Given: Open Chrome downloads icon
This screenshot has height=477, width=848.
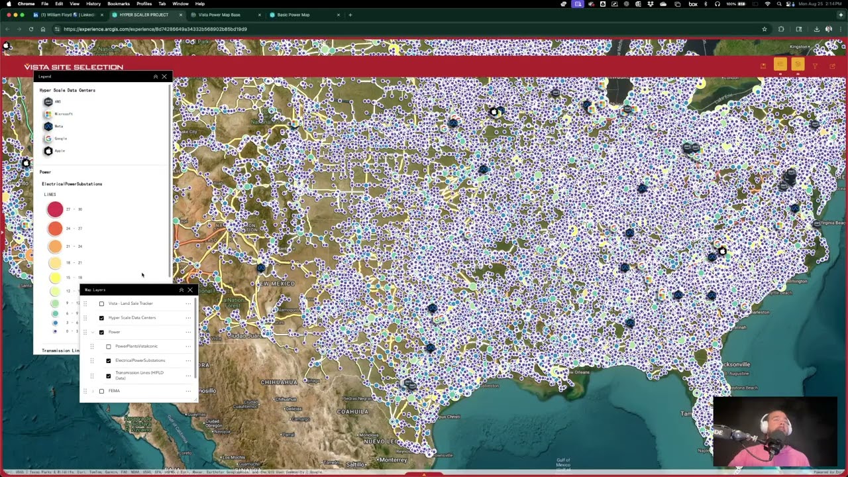Looking at the screenshot, I should tap(817, 29).
